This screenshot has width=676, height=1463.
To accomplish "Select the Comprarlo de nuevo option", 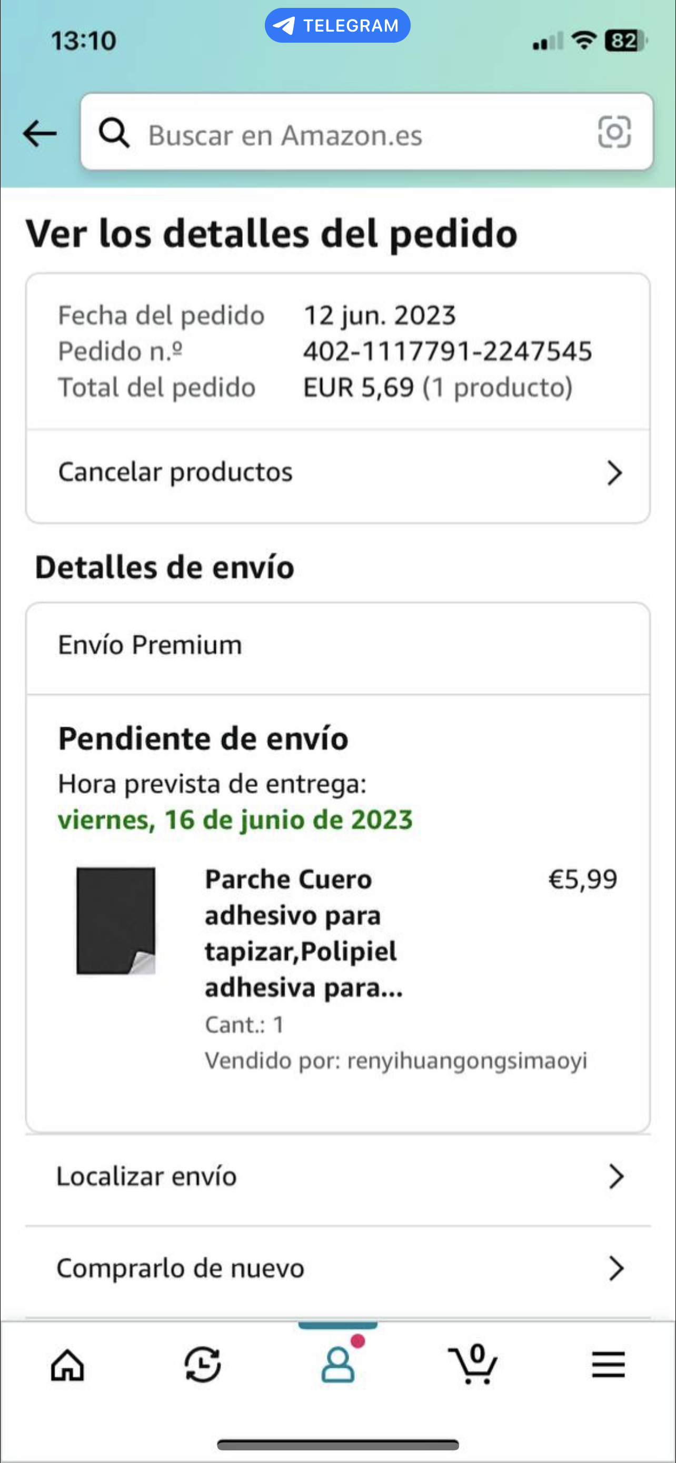I will 181,1269.
